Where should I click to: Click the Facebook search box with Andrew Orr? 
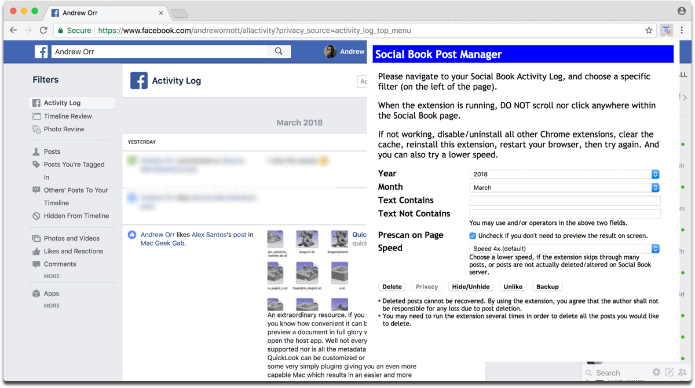(x=160, y=51)
